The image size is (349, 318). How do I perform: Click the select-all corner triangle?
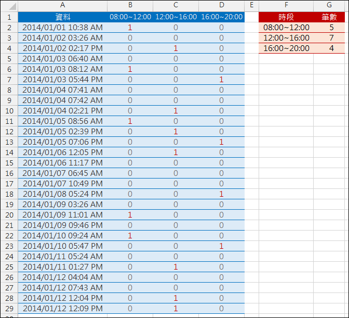click(12, 6)
